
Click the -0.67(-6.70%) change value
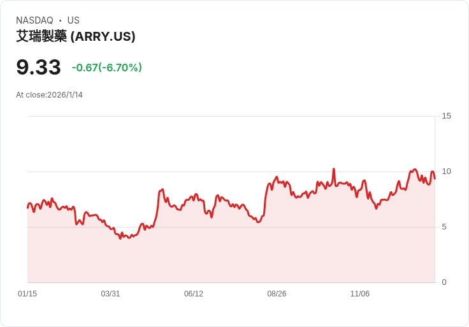(x=107, y=68)
